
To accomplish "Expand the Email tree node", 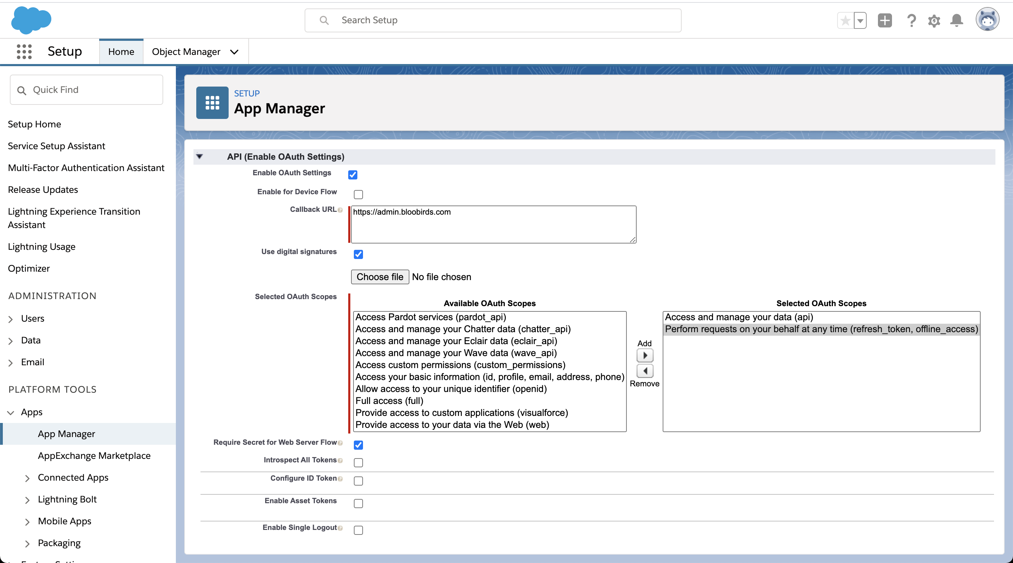I will (11, 363).
